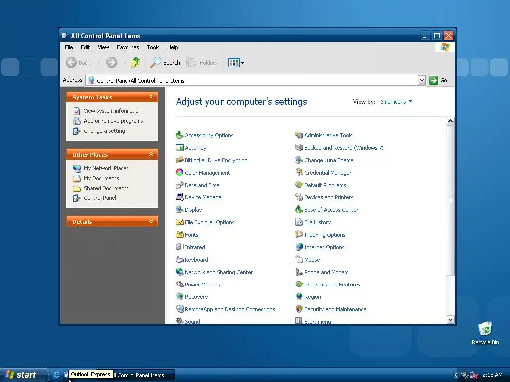The height and width of the screenshot is (382, 510).
Task: Open My Documents link
Action: tap(101, 178)
